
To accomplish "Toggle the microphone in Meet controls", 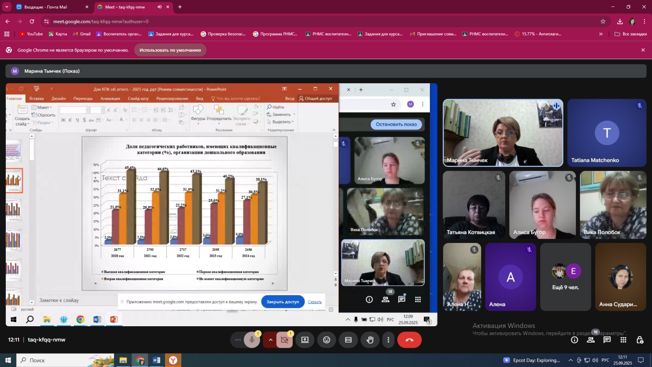I will 252,340.
